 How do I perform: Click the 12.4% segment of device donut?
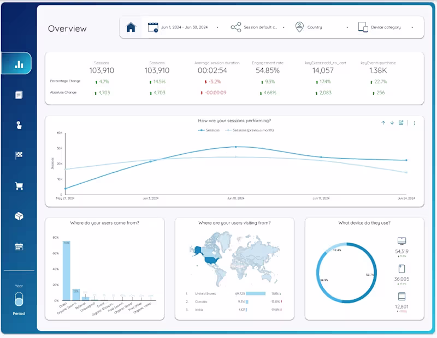click(335, 247)
